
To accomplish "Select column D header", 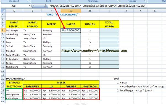I will [14, 11].
